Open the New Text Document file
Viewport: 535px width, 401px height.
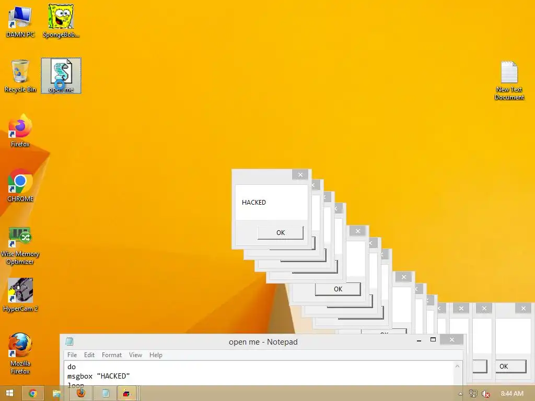point(509,81)
